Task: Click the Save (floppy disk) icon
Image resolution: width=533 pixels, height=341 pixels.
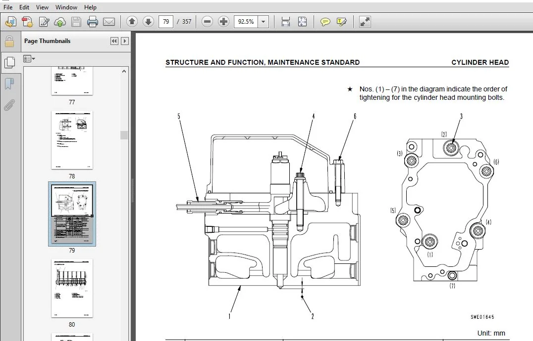Action: tap(76, 22)
